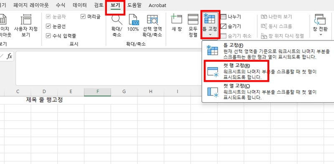Open 사용자 지정 보기 icon
Viewport: 334px width, 164px height.
coord(26,20)
